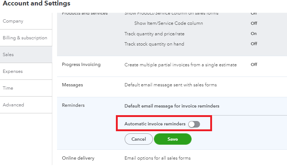This screenshot has width=287, height=168.
Task: Open the Company settings tab
Action: coord(13,21)
